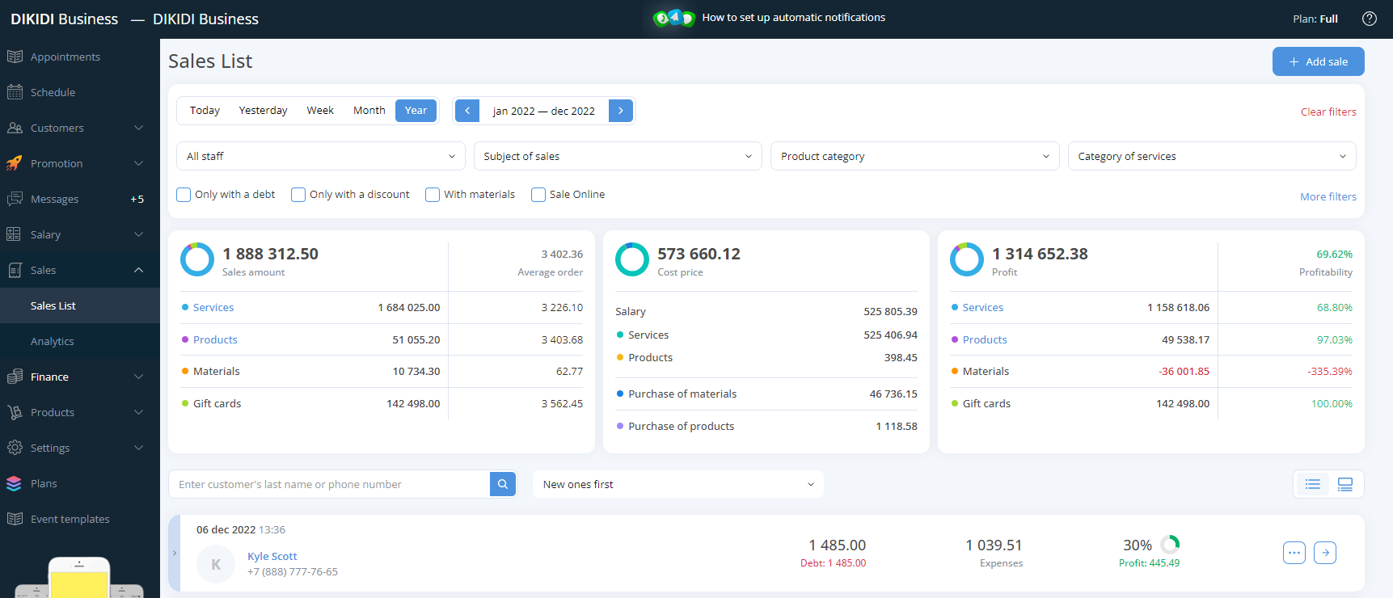
Task: Click the Settings gear icon
Action: [x=15, y=448]
